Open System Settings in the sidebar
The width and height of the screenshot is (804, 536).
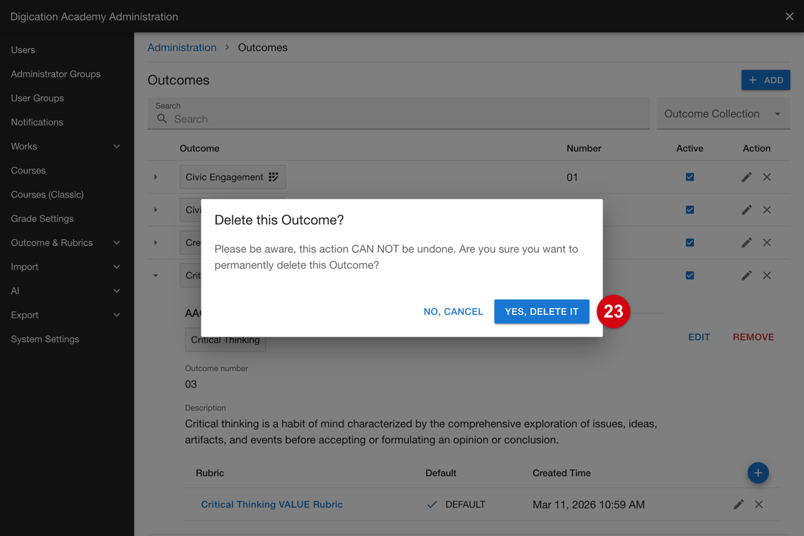click(45, 339)
